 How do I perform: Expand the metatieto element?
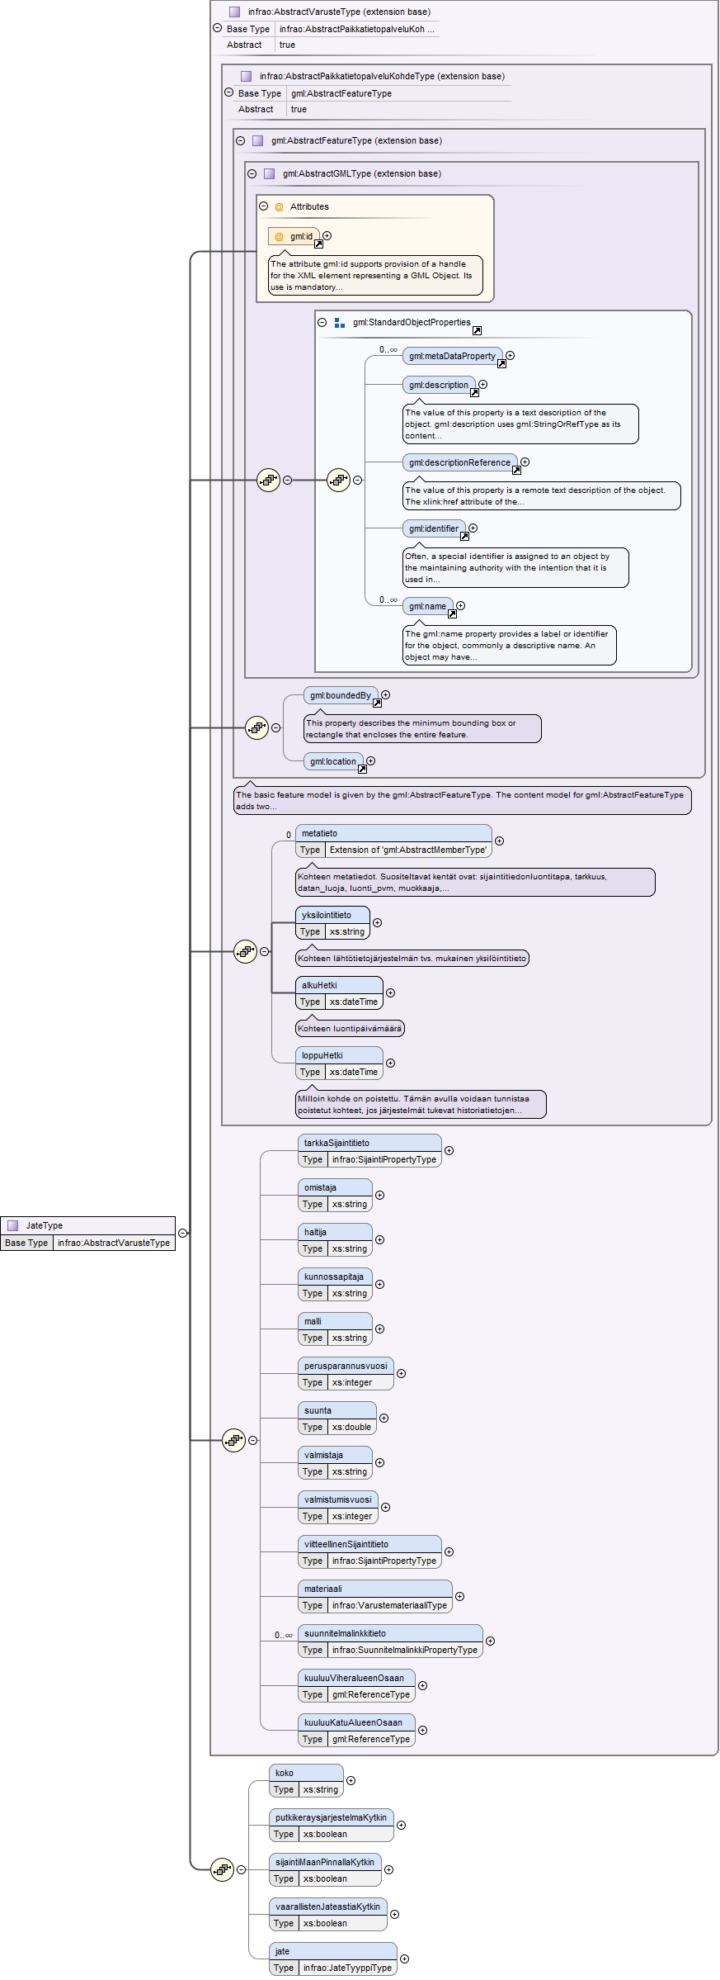[x=499, y=841]
